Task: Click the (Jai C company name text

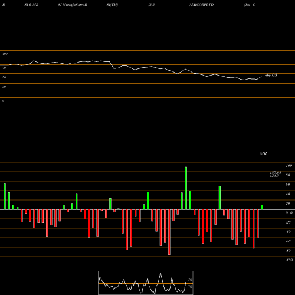Action: [250, 5]
